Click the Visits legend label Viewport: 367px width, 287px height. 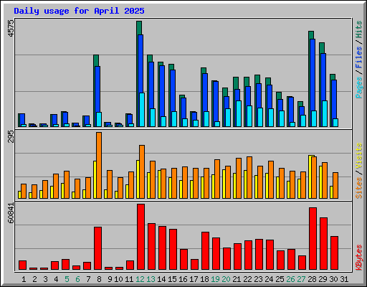point(359,156)
